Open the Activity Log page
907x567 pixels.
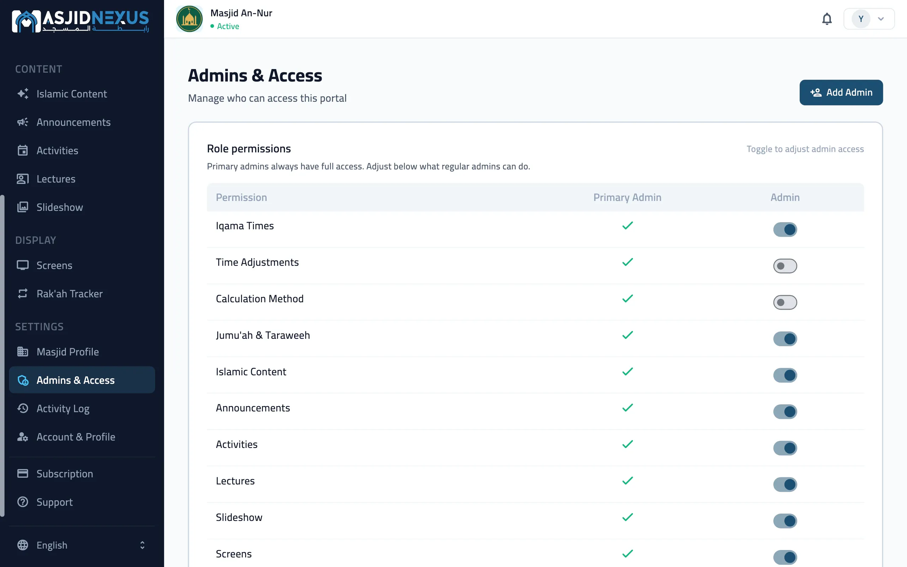(82, 408)
